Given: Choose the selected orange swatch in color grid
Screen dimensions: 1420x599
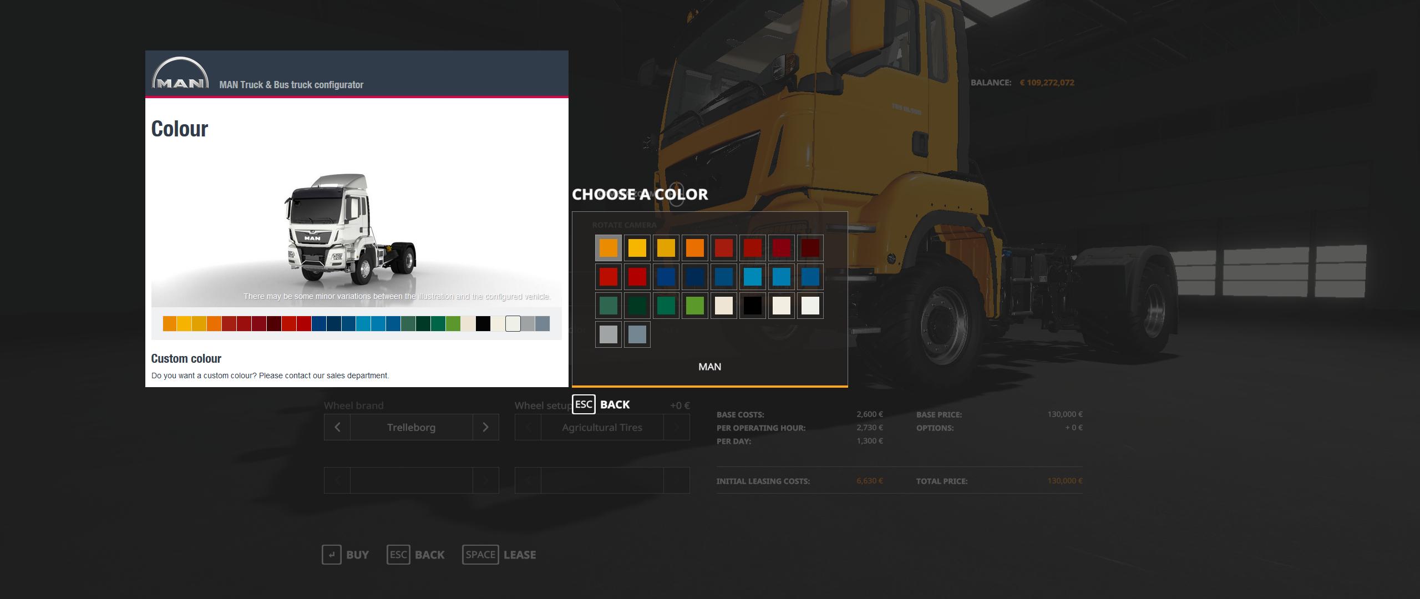Looking at the screenshot, I should [x=608, y=248].
